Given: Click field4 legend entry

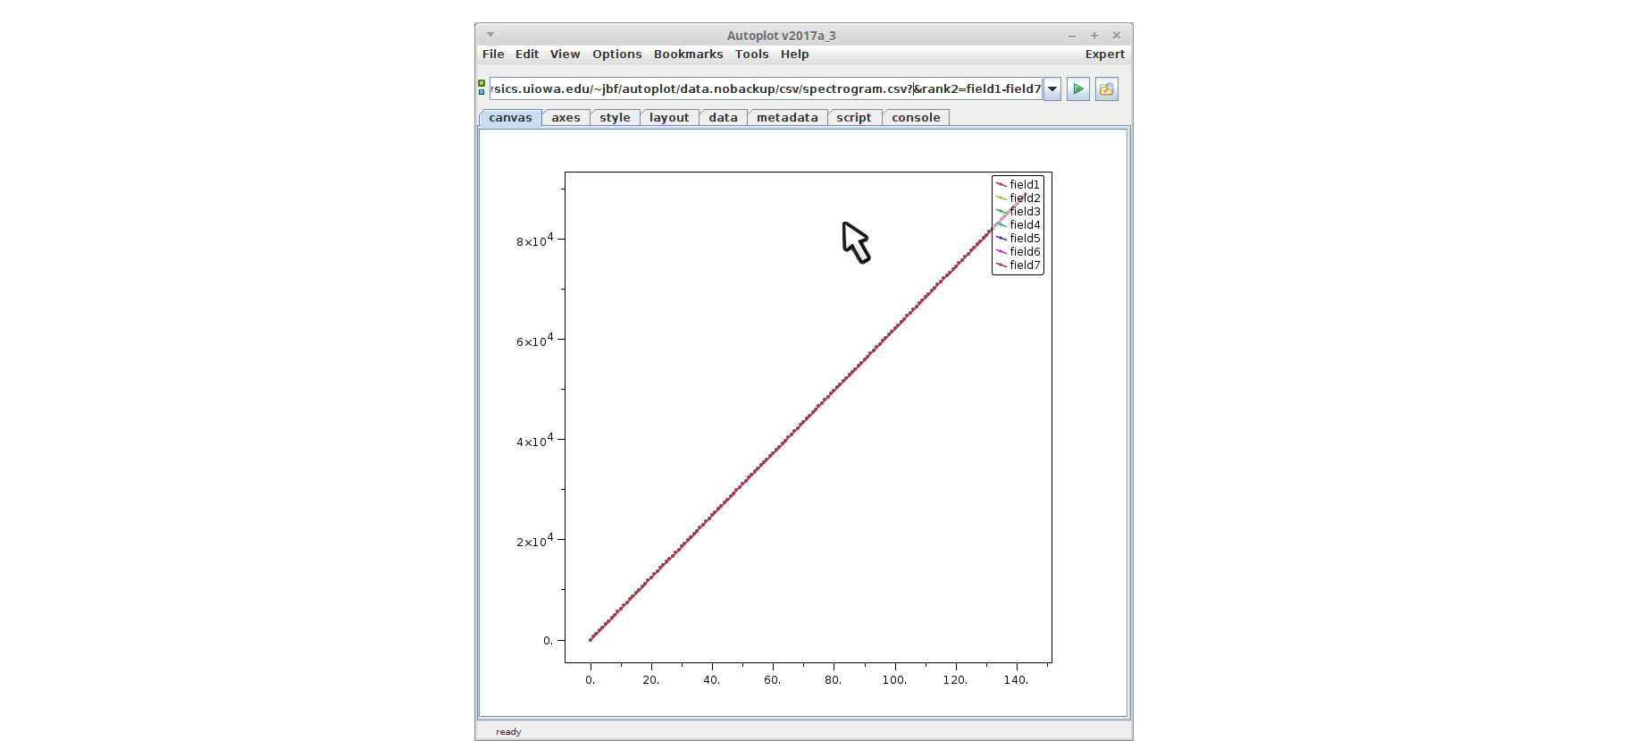Looking at the screenshot, I should click(1018, 225).
